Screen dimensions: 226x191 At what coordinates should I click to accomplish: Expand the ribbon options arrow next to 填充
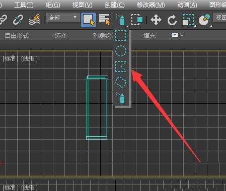[182, 35]
